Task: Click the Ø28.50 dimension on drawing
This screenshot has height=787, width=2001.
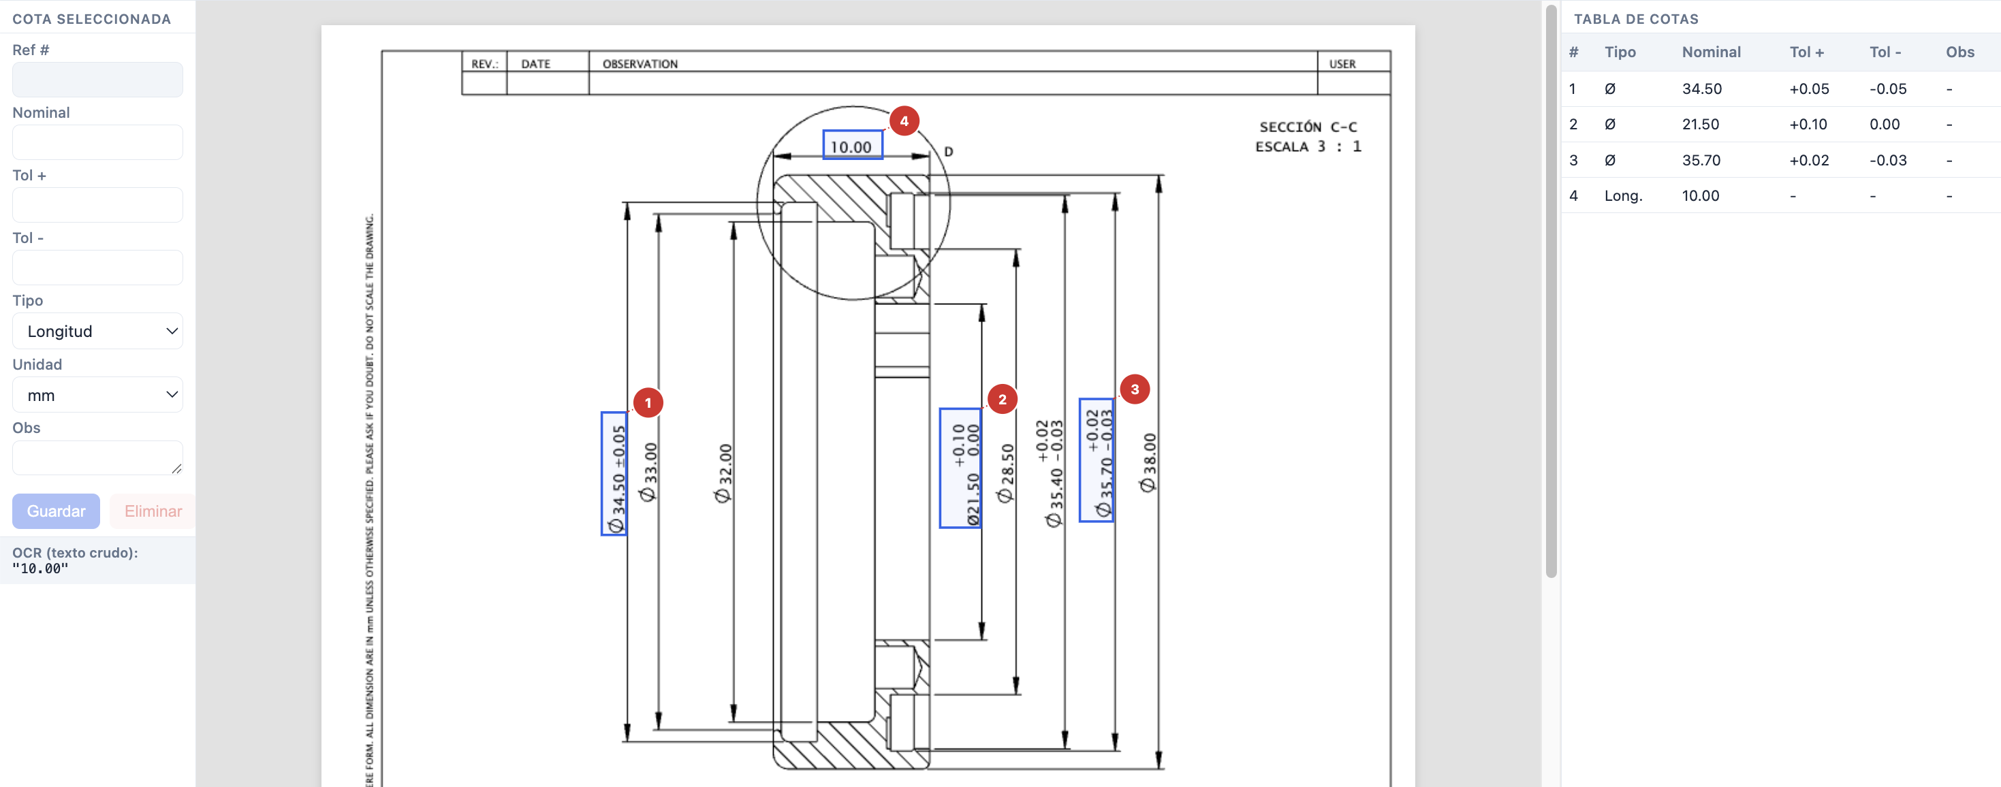Action: coord(1006,473)
